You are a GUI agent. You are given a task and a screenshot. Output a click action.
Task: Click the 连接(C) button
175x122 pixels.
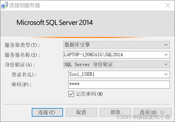(x=47, y=112)
